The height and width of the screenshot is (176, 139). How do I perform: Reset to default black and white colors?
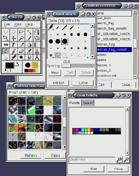point(6,71)
